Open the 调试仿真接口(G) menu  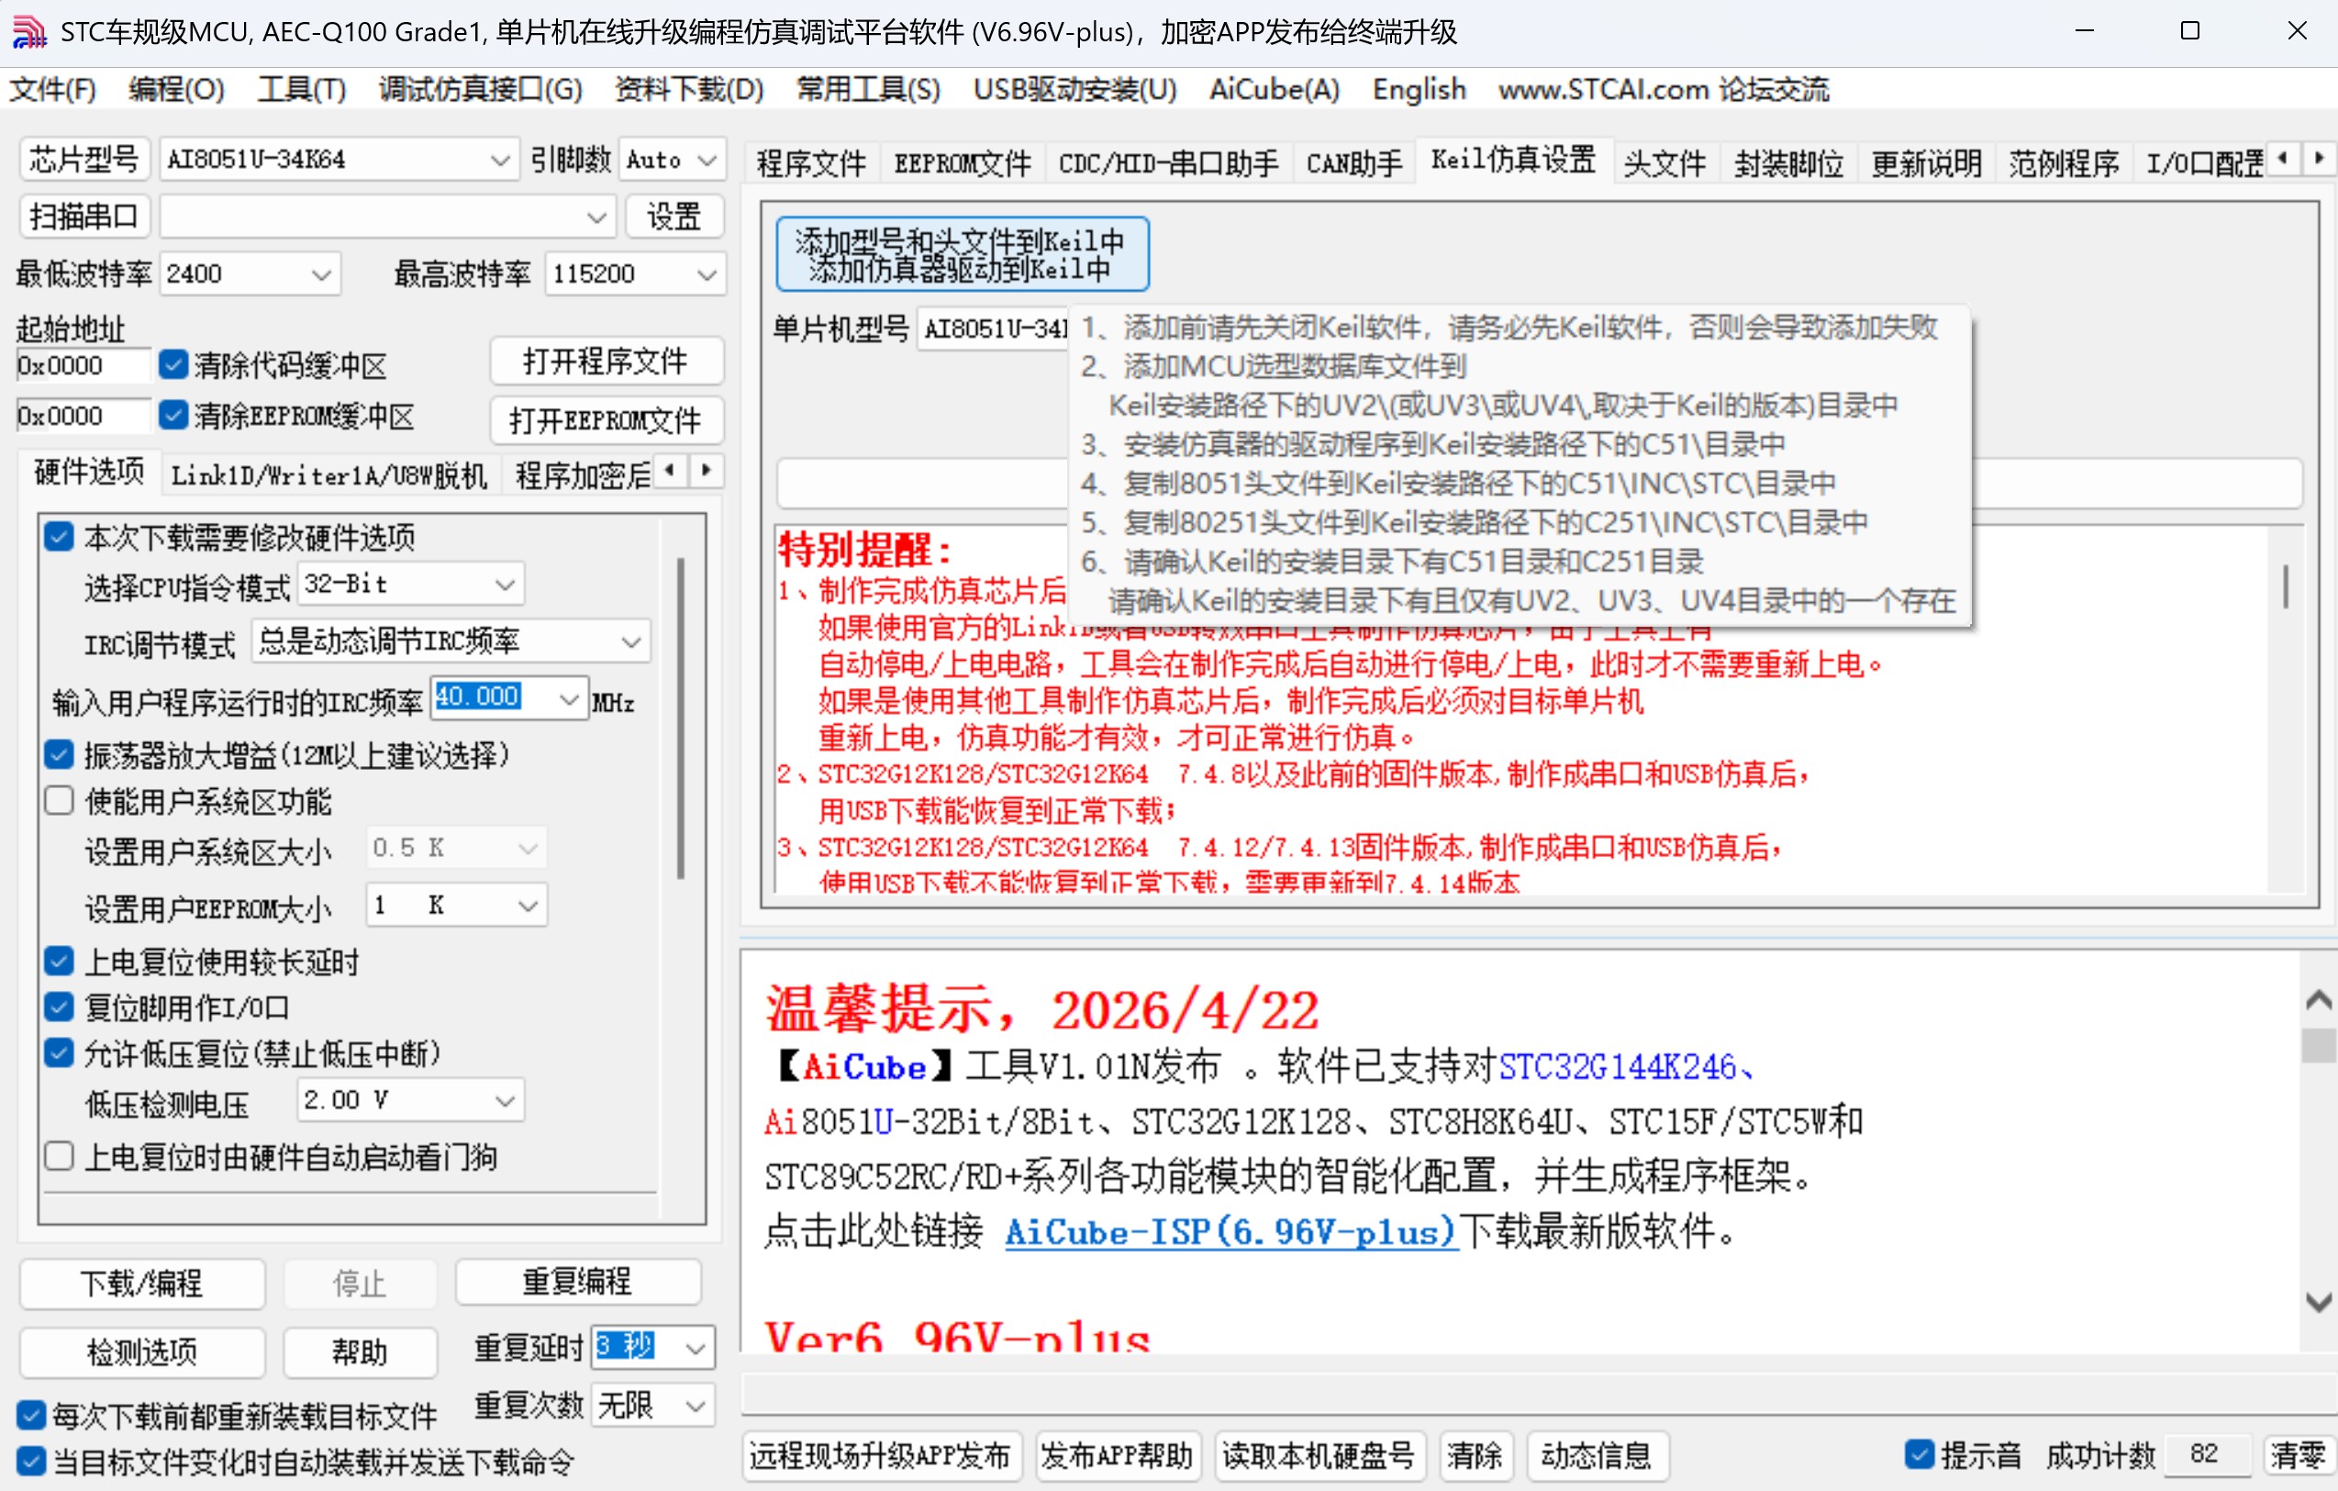[480, 89]
